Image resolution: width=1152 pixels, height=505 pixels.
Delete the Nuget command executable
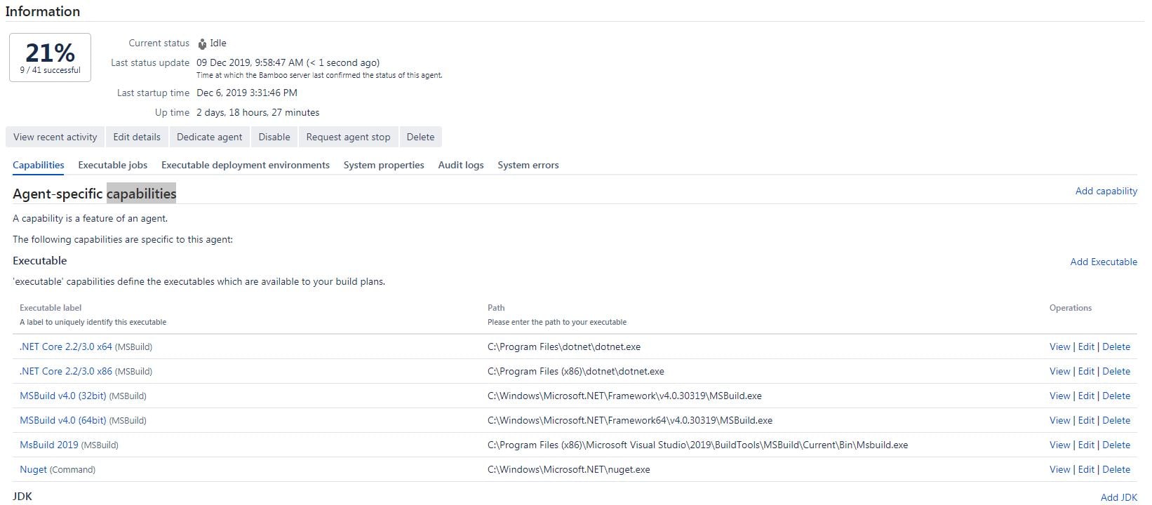1116,469
